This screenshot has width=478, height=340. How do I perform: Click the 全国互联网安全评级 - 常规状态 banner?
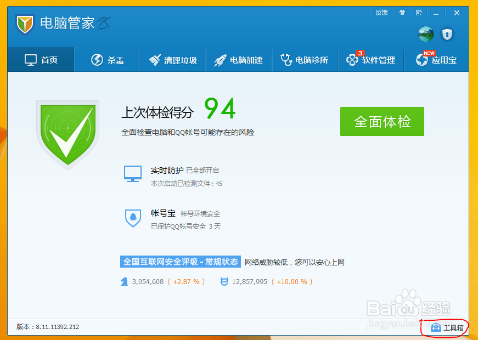(x=181, y=262)
